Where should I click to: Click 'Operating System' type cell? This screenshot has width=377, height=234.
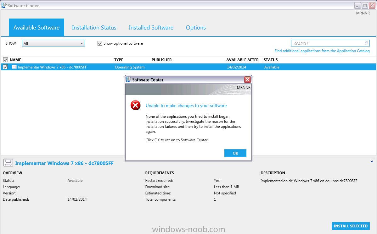[130, 67]
